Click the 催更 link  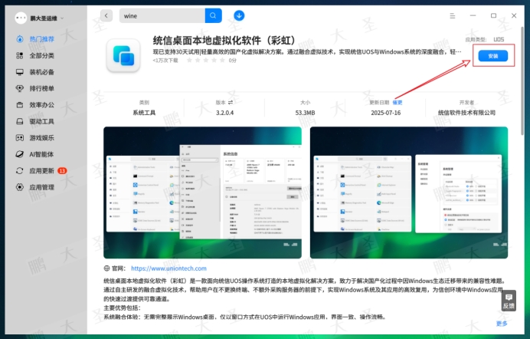tap(397, 102)
